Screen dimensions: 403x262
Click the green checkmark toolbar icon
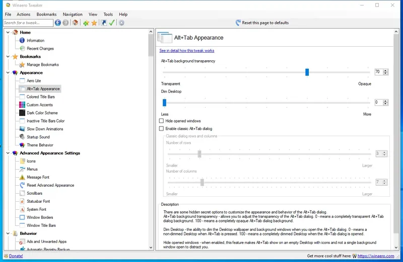111,23
